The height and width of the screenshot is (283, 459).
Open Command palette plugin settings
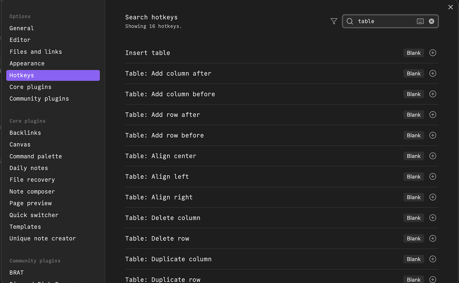pyautogui.click(x=36, y=156)
